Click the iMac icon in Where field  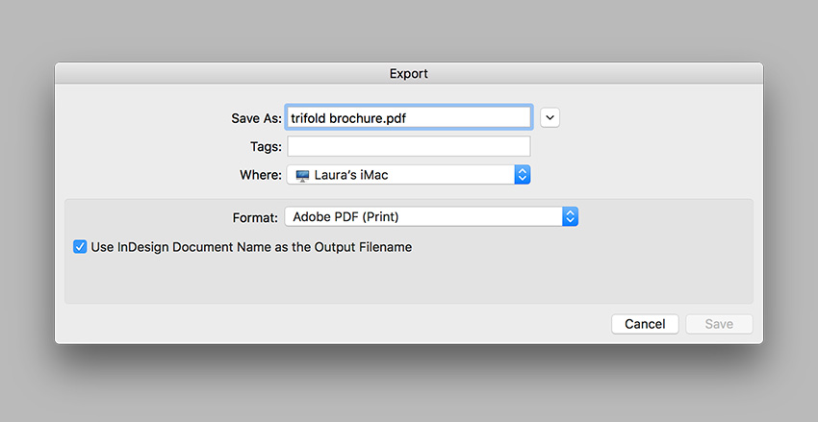pos(302,176)
